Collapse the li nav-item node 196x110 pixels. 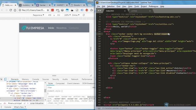coord(11,96)
